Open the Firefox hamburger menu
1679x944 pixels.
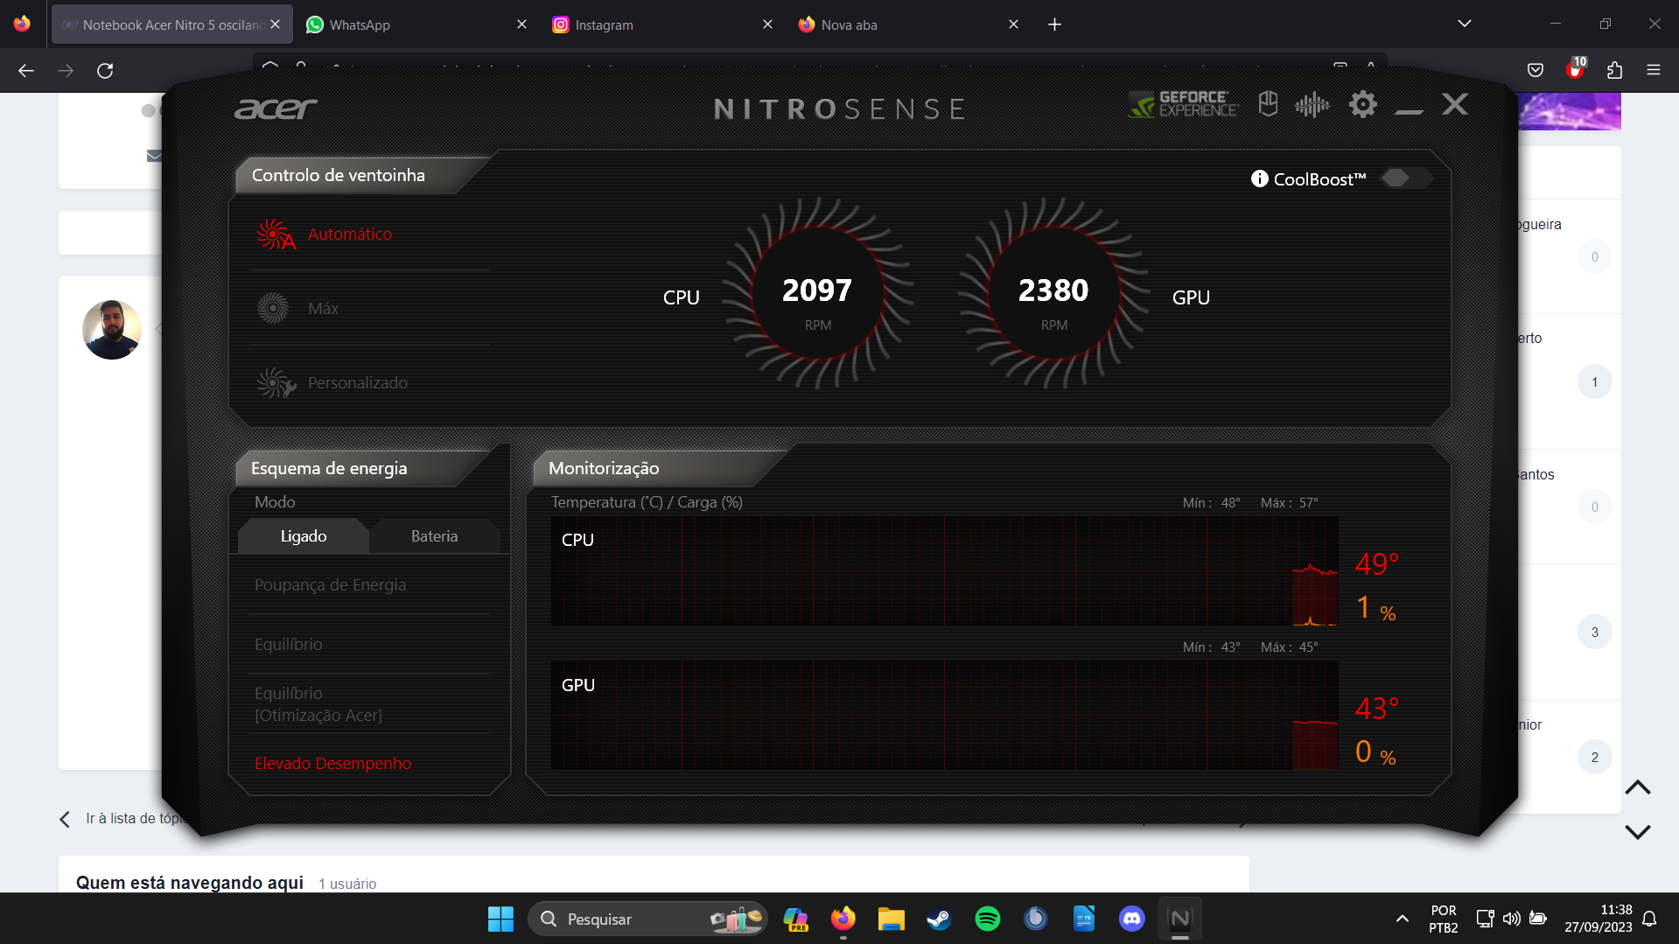click(1653, 71)
